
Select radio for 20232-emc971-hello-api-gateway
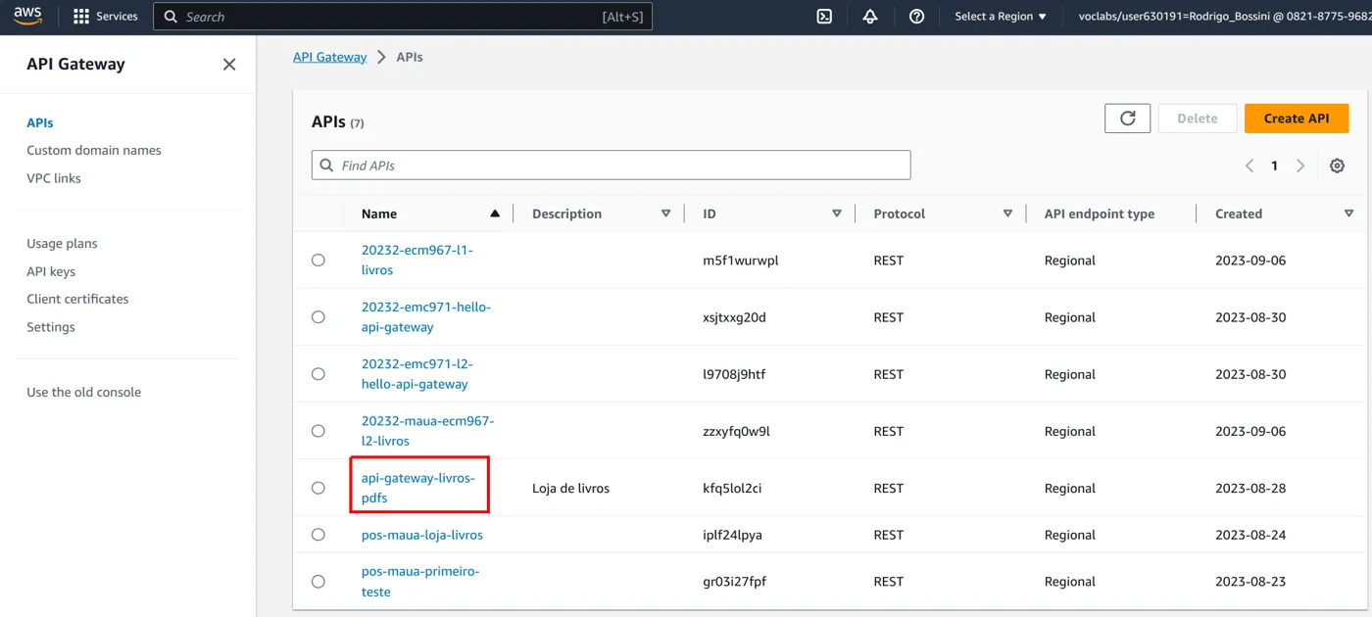pyautogui.click(x=318, y=317)
